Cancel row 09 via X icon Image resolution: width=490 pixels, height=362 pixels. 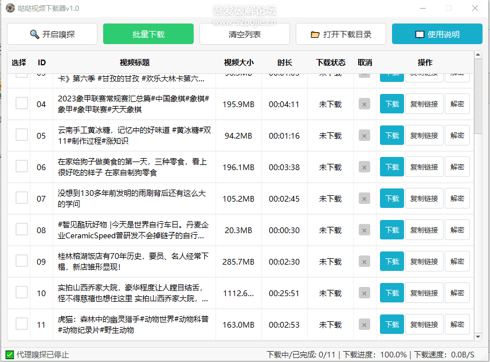click(364, 262)
